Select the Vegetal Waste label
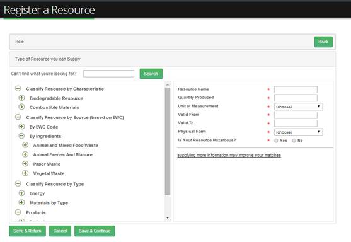This screenshot has width=351, height=242. point(49,173)
